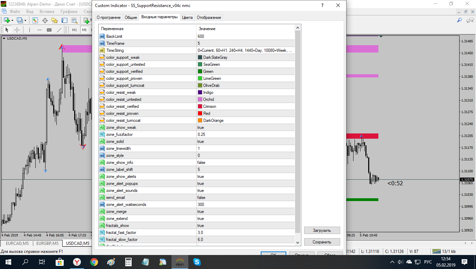Select the Cursor arrow tool
Viewport: 476px width, 269px height.
(x=7, y=30)
